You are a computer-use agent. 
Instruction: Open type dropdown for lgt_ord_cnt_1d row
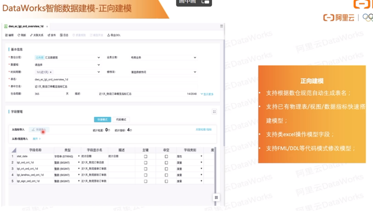point(79,162)
